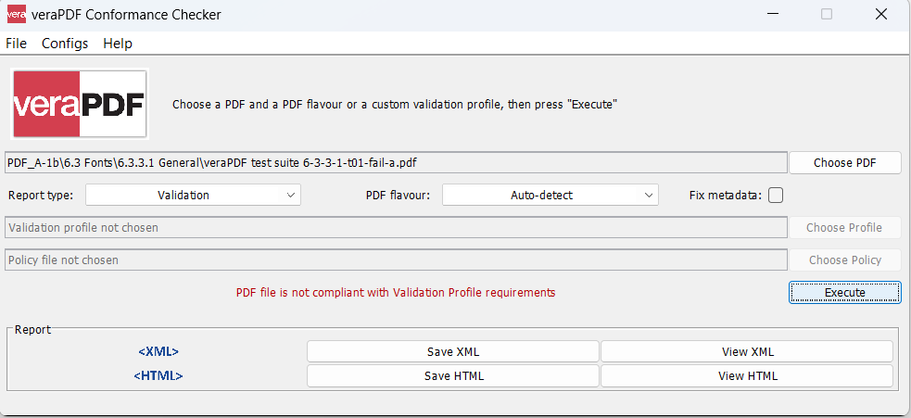Click the PDF flavour label
Image resolution: width=911 pixels, height=418 pixels.
tap(398, 196)
